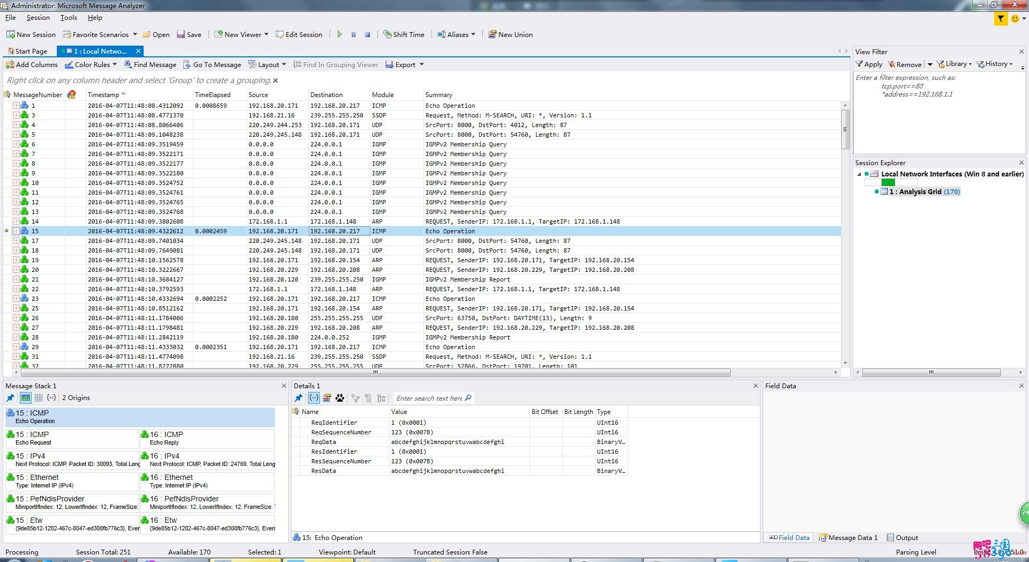Click Message Stack braces view icon
The height and width of the screenshot is (562, 1029).
51,398
